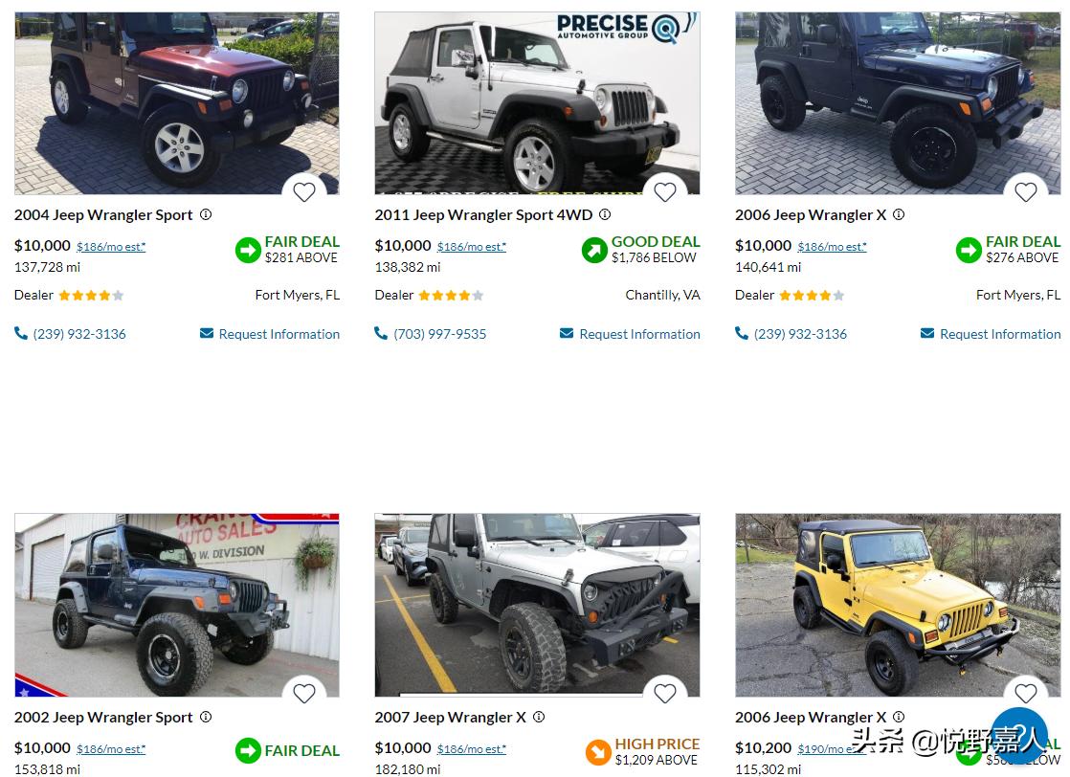Open $186/mo estimate link for 2004 Wrangler
Viewport: 1070px width, 777px height.
tap(111, 247)
